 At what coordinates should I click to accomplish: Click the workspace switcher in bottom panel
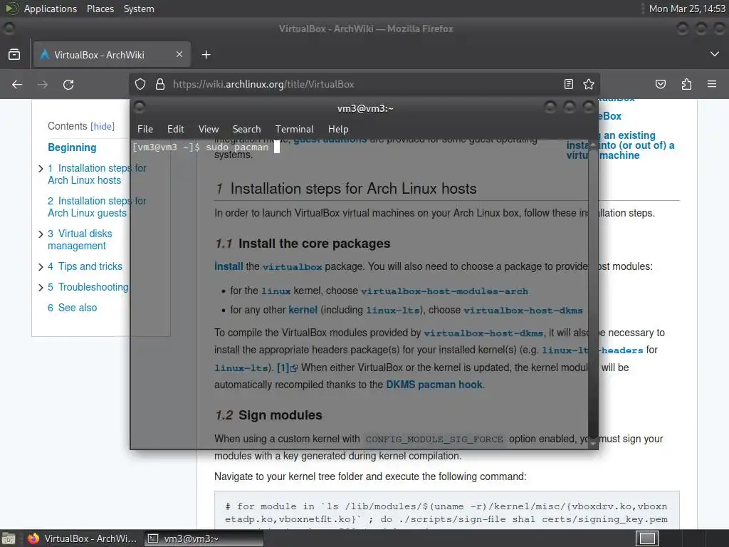(647, 538)
